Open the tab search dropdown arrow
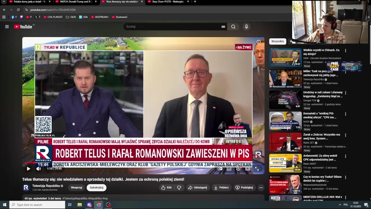This screenshot has height=209, width=371. point(4,1)
